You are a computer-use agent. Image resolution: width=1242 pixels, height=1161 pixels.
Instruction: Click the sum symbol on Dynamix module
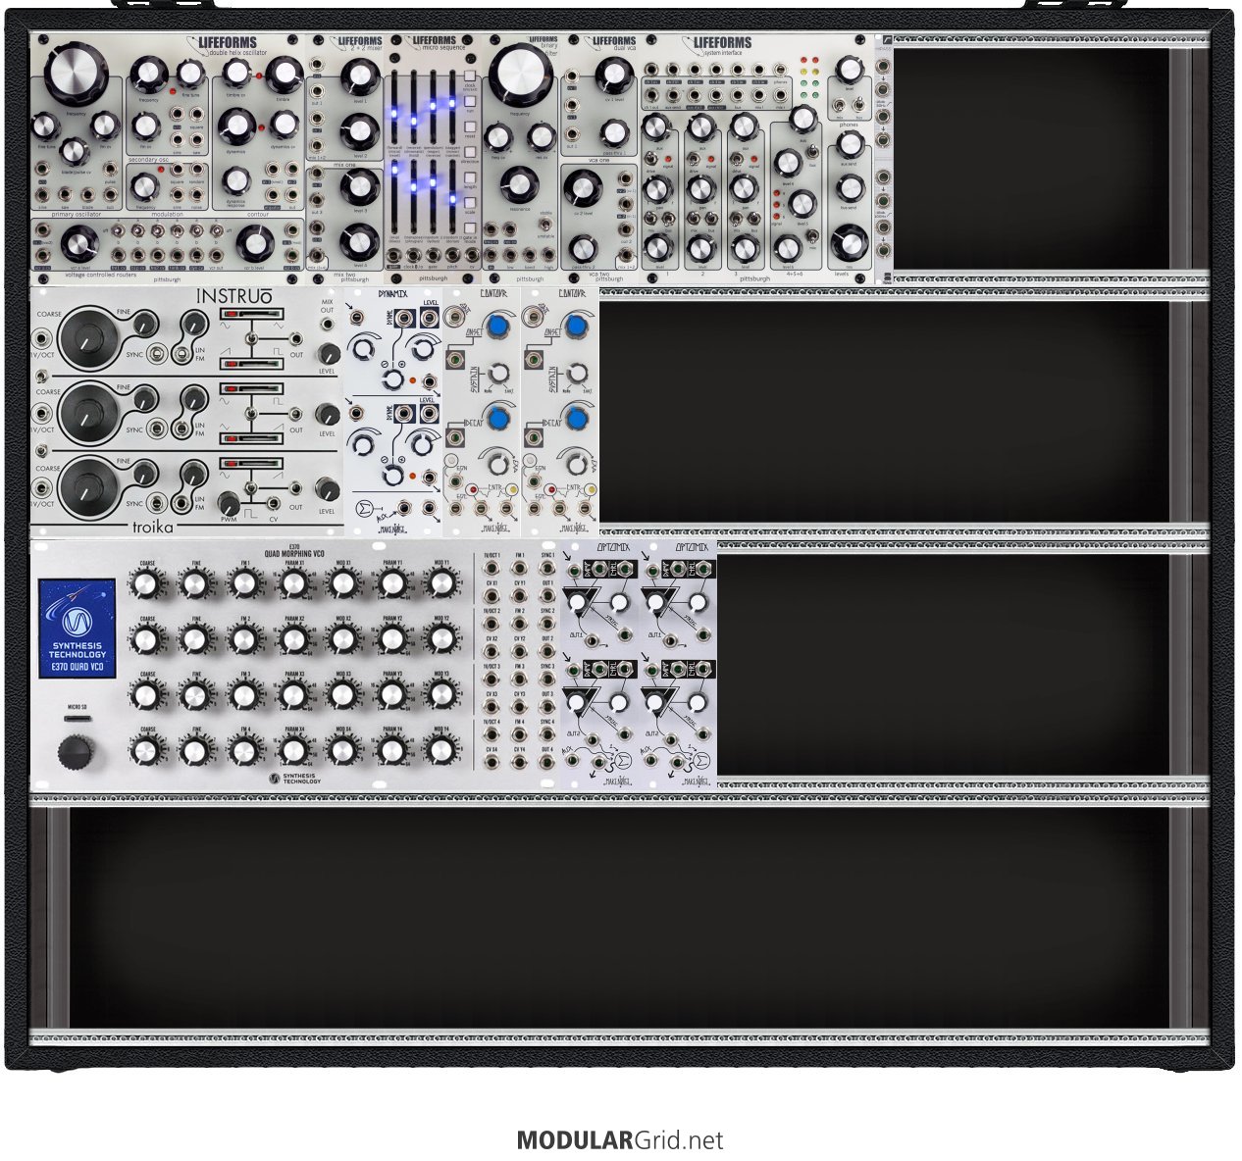[x=365, y=508]
